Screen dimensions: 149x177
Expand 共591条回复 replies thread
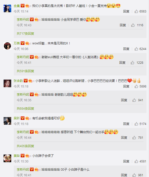click(x=26, y=71)
